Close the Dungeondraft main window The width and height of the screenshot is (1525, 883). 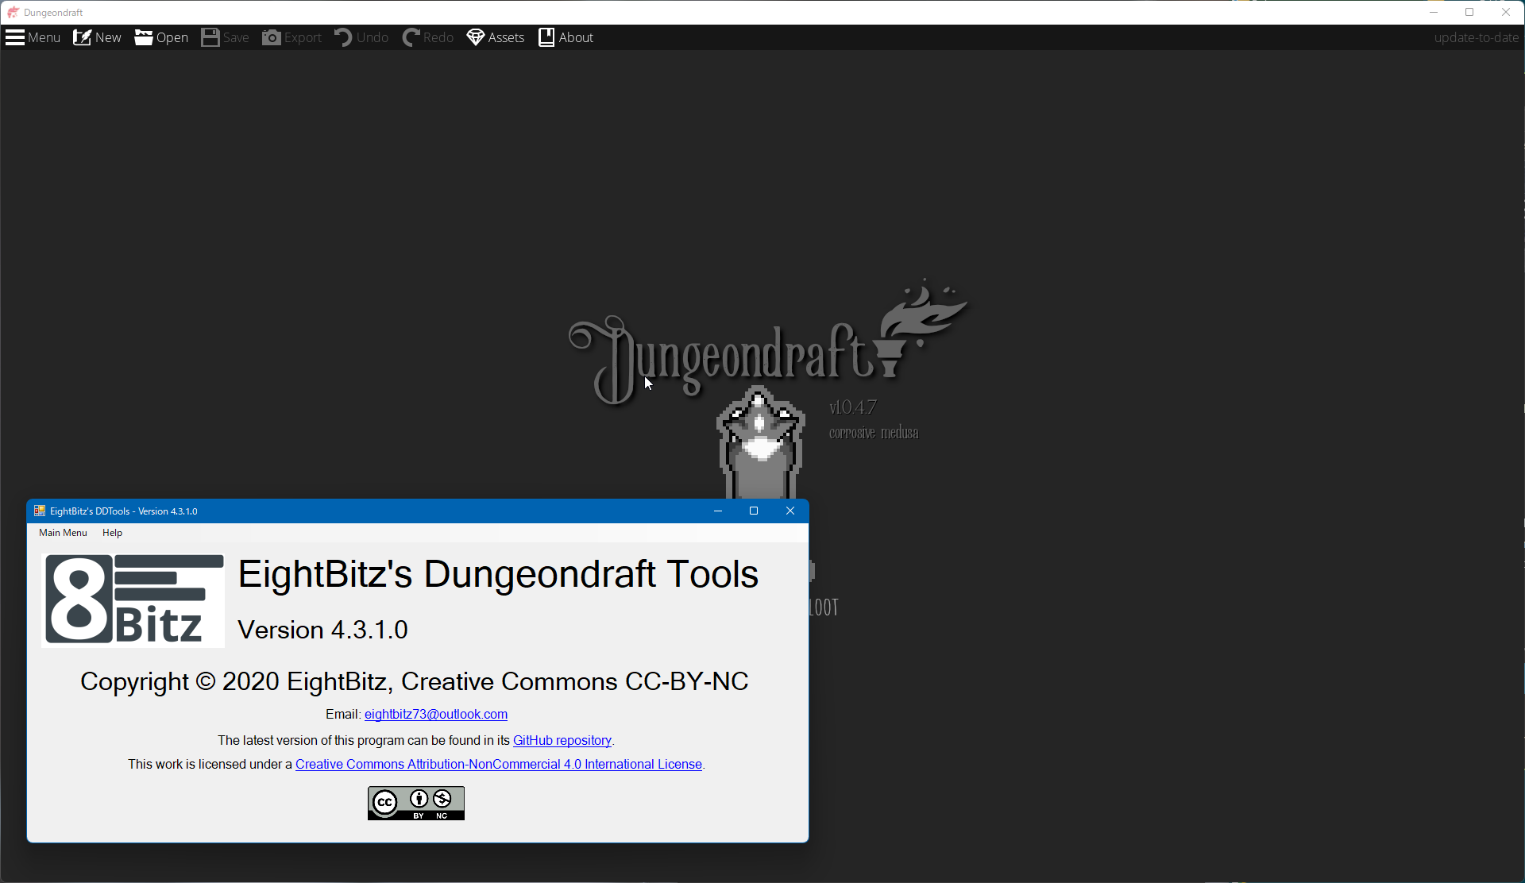click(1506, 13)
